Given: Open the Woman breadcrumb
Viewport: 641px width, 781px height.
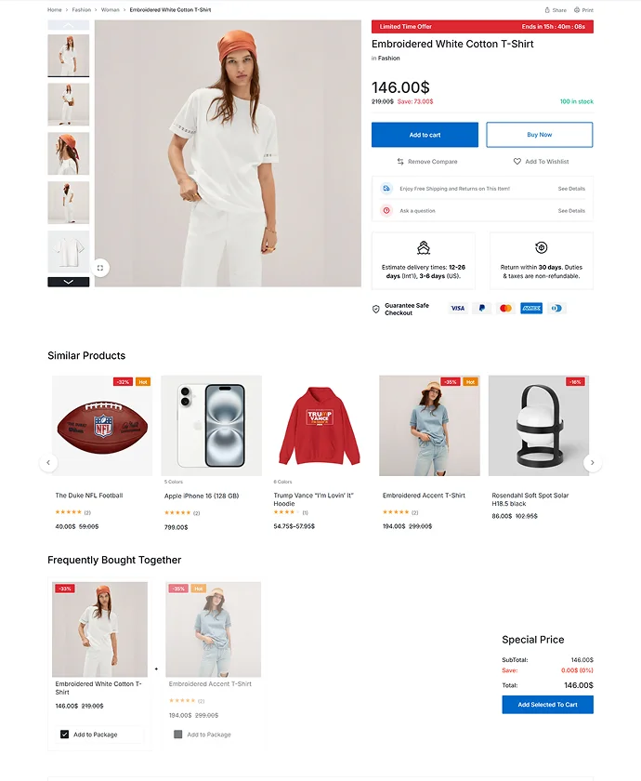Looking at the screenshot, I should (110, 10).
